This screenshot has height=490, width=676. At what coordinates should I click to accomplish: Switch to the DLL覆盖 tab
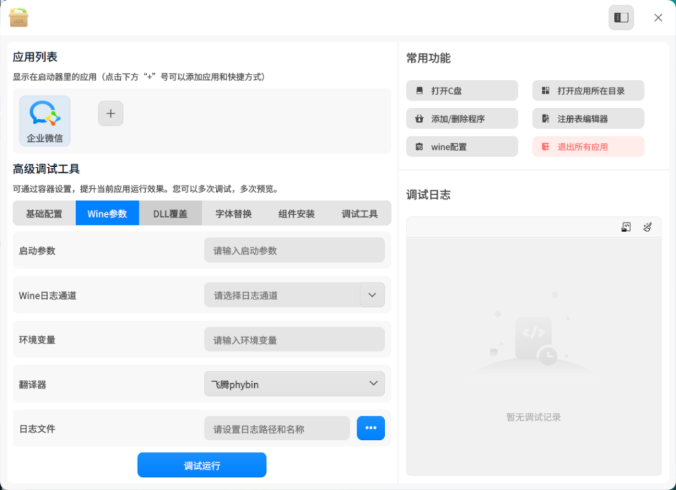point(170,214)
